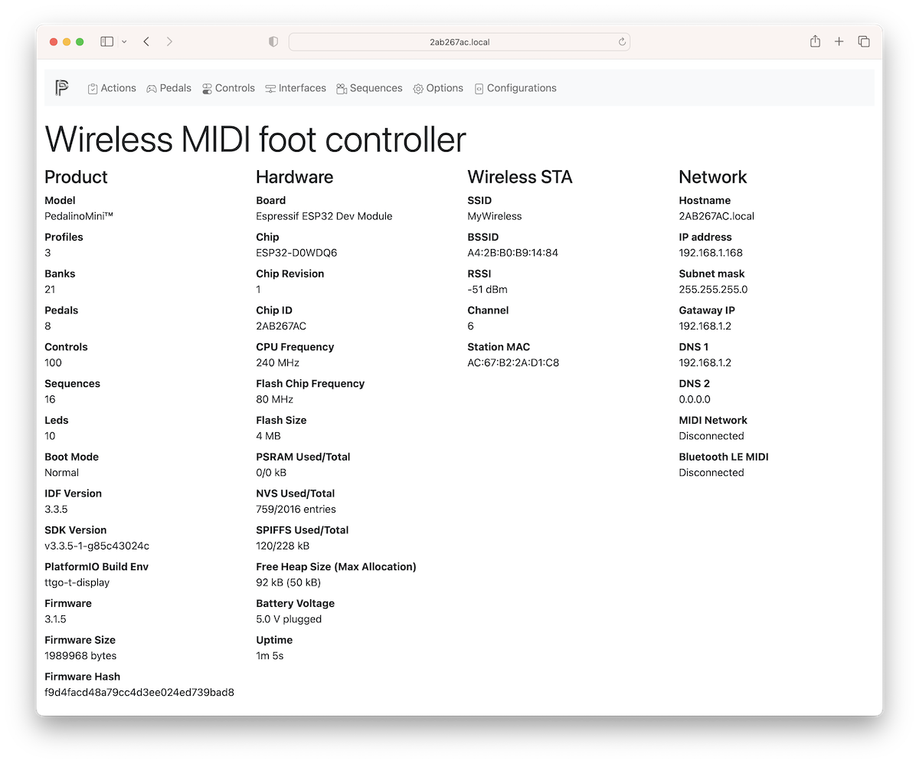Click the uptime value 1m 5s
The image size is (919, 764).
270,656
